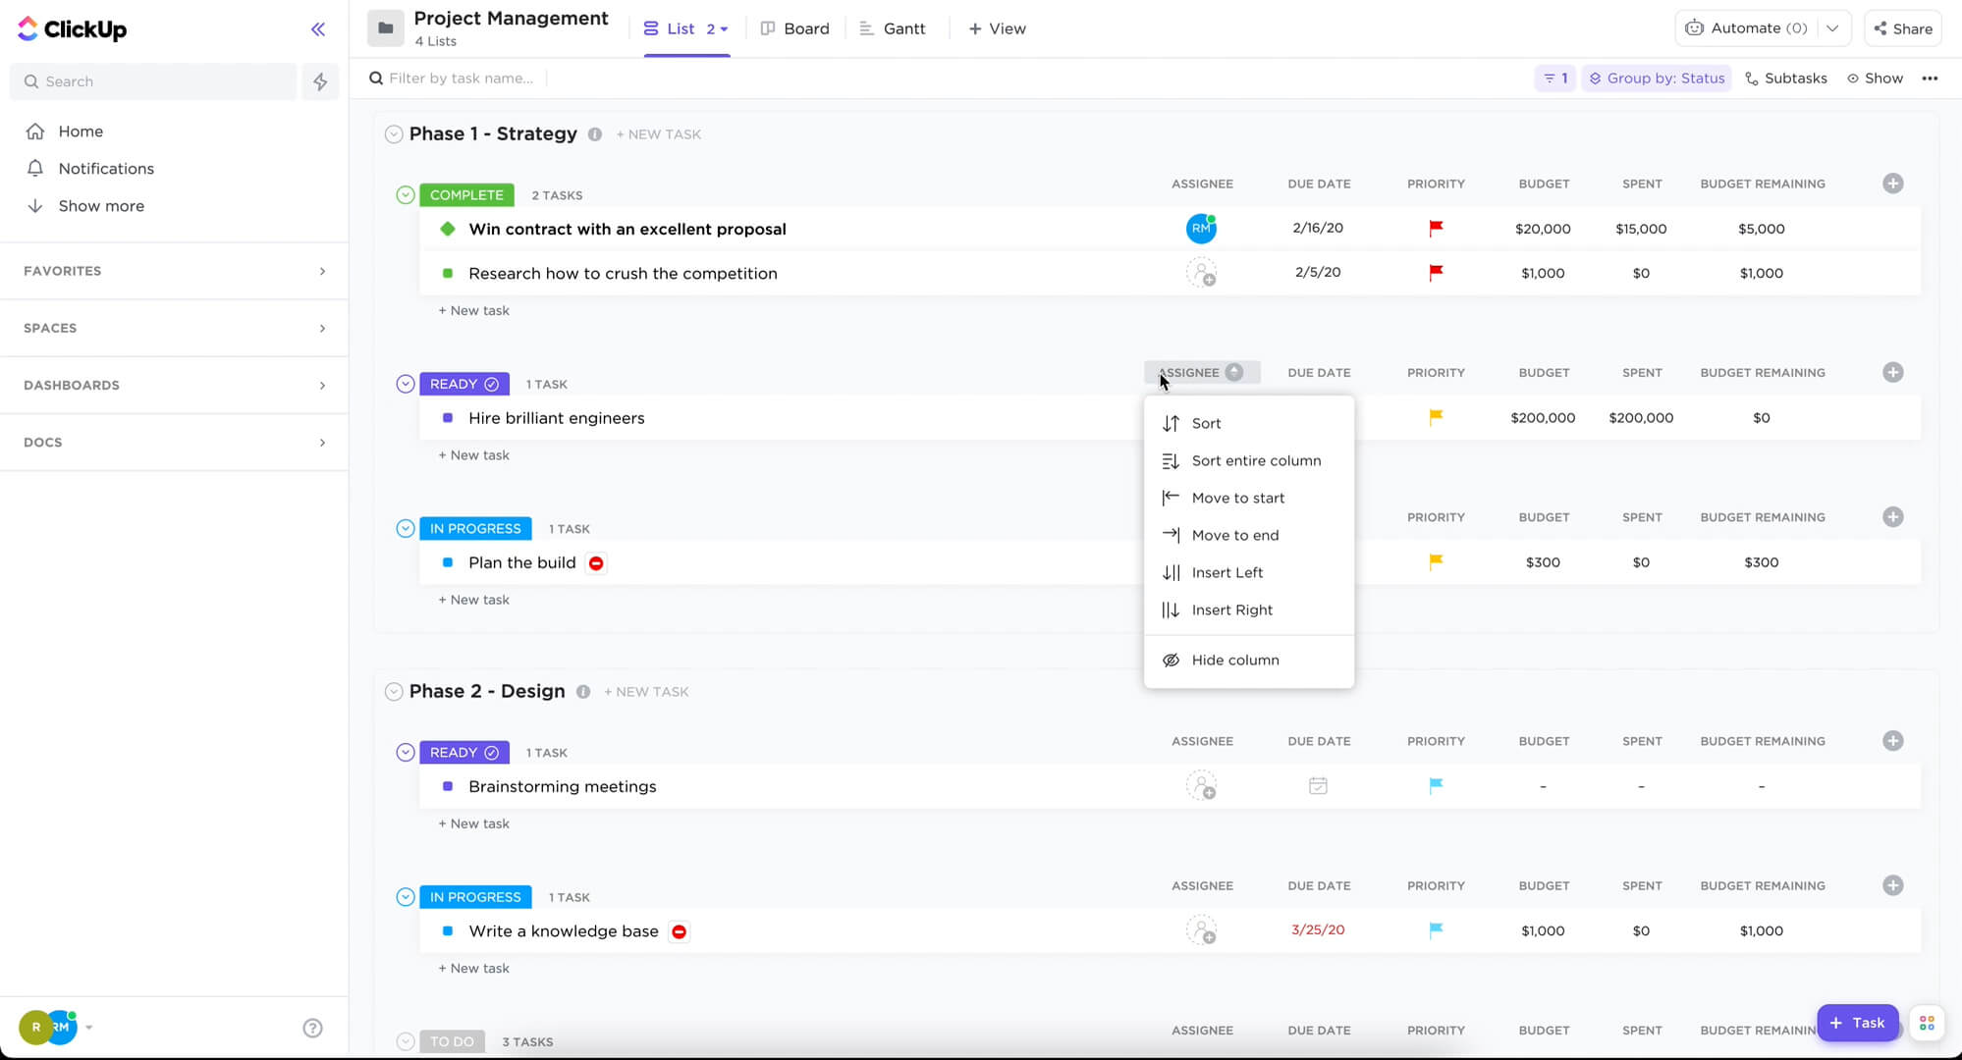Open the Automate panel
Screen dimensions: 1962x1060
(x=1747, y=27)
